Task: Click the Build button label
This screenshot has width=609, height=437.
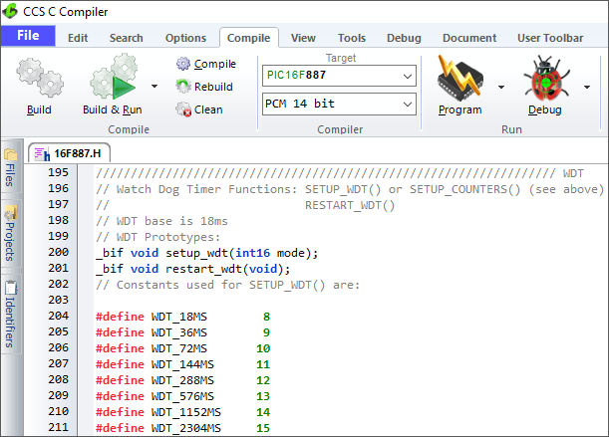Action: 39,109
